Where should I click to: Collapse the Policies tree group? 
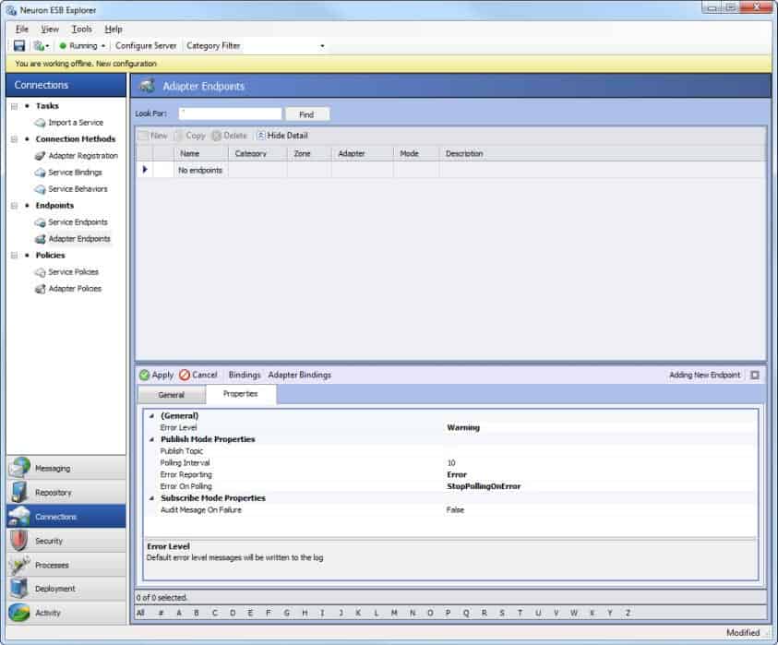pyautogui.click(x=15, y=256)
